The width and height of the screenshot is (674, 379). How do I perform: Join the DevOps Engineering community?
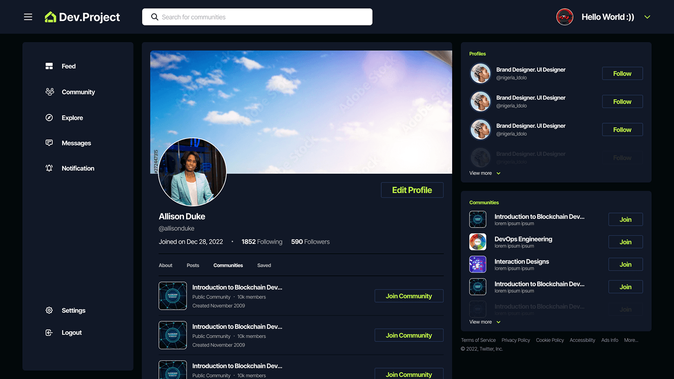click(x=625, y=242)
